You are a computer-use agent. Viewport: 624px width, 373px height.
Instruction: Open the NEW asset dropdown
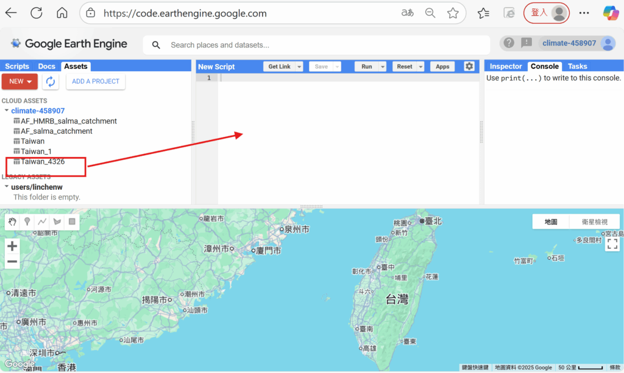[19, 82]
